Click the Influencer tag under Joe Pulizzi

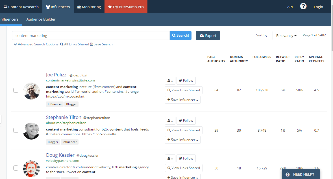click(x=55, y=104)
